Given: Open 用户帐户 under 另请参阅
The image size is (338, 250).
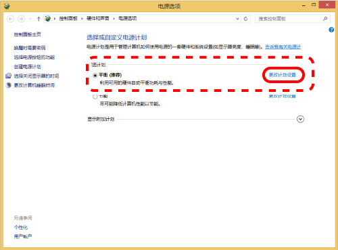Looking at the screenshot, I should pyautogui.click(x=23, y=236).
